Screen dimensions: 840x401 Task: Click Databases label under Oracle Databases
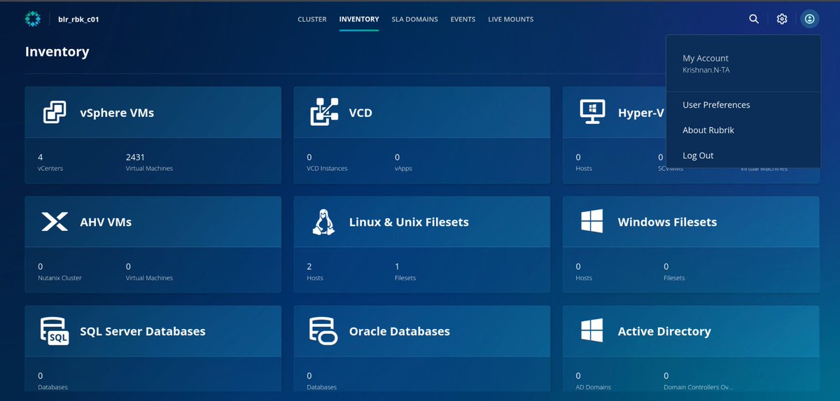(321, 387)
